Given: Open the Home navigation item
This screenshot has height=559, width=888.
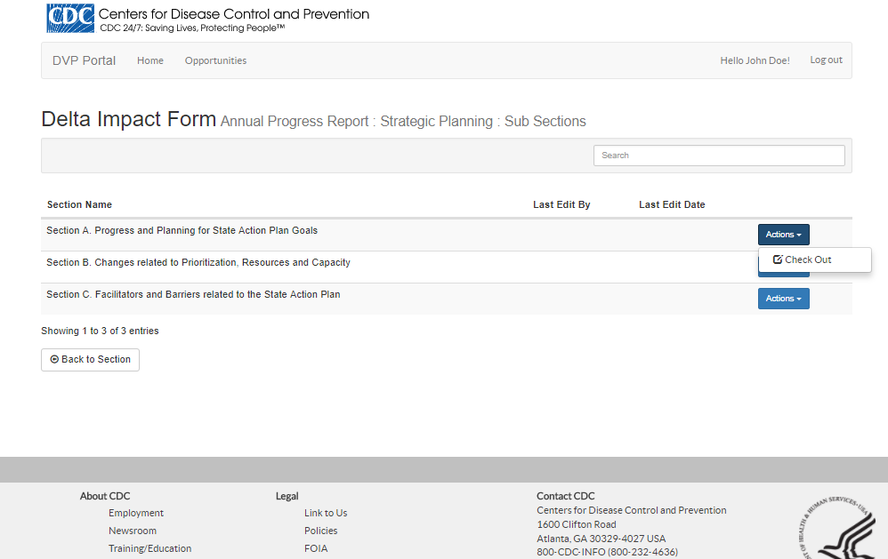Looking at the screenshot, I should click(150, 60).
